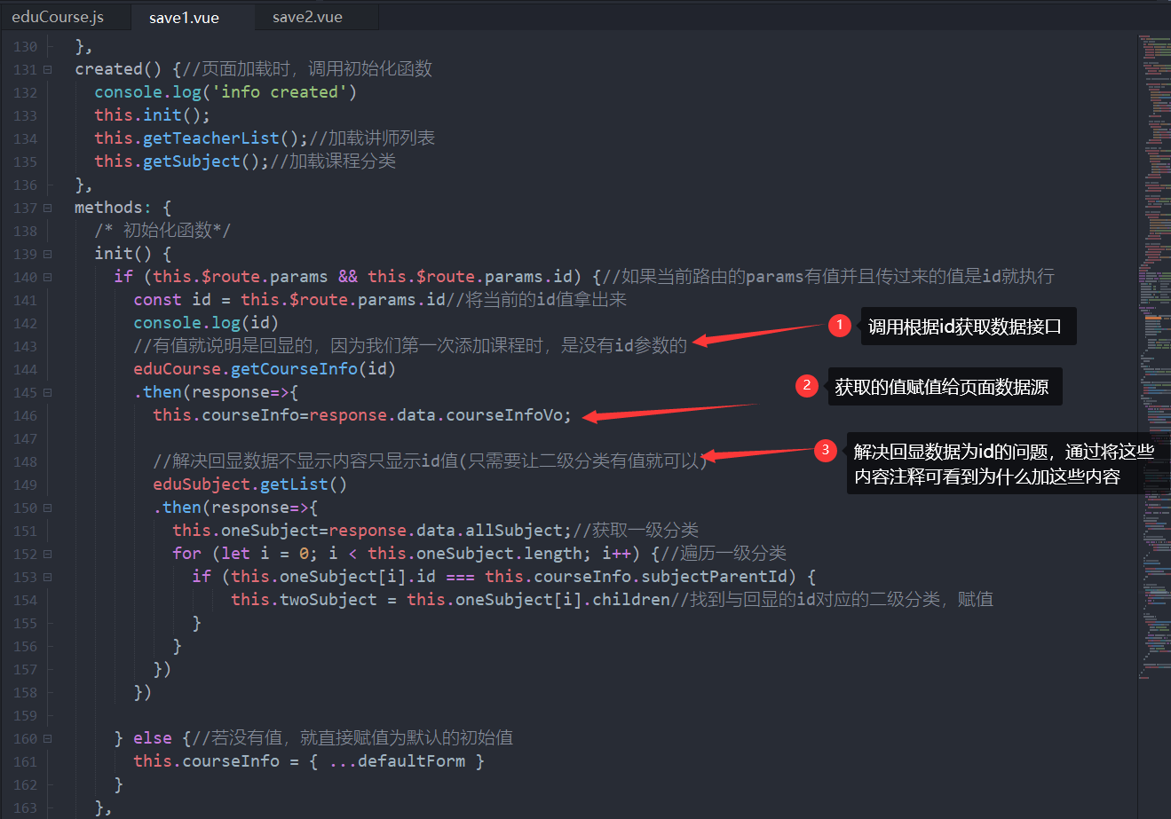Click the const id declaration line
1171x819 pixels.
(380, 300)
